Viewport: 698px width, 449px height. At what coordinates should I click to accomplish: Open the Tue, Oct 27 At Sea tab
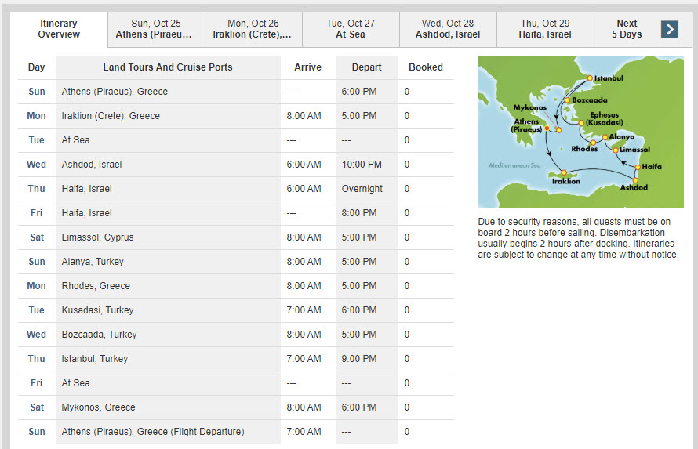[x=351, y=29]
